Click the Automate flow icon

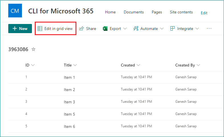click(x=136, y=29)
